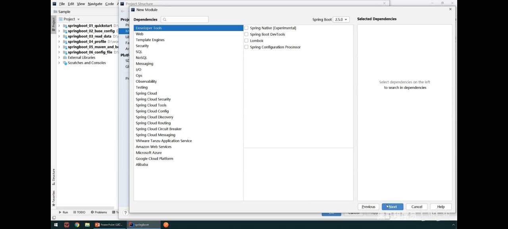Click the Help button

[441, 207]
